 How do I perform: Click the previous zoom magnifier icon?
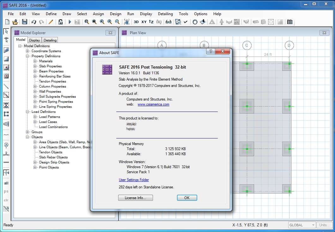[102, 22]
